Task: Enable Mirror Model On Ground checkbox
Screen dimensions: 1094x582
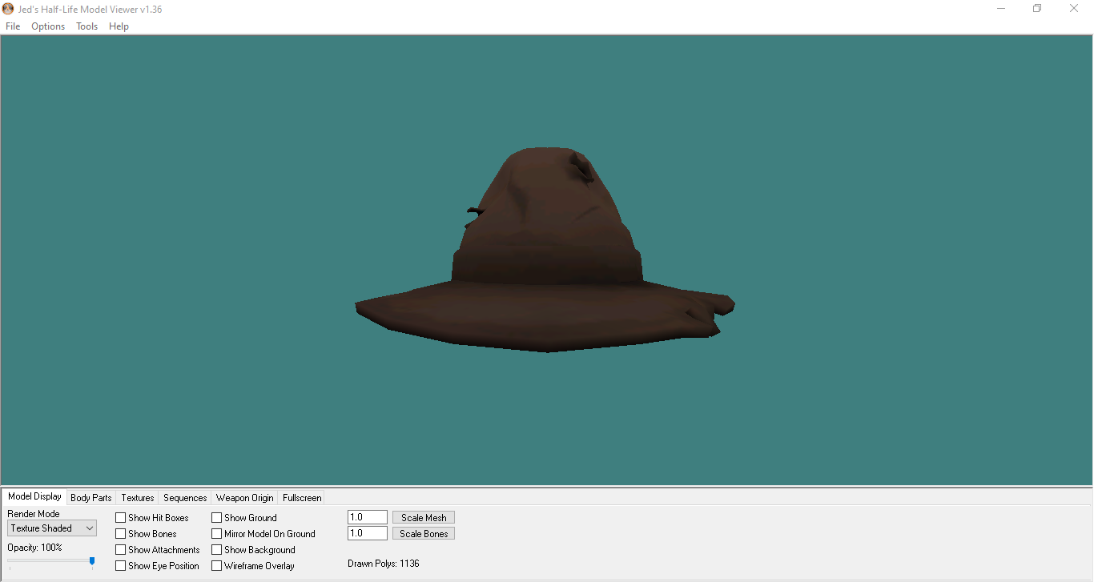Action: pos(217,534)
